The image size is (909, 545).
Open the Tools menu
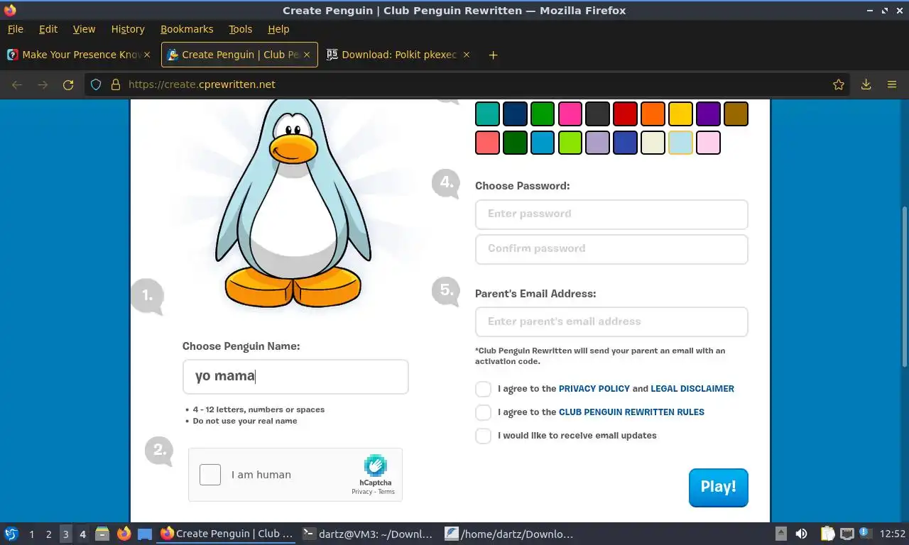pos(240,29)
